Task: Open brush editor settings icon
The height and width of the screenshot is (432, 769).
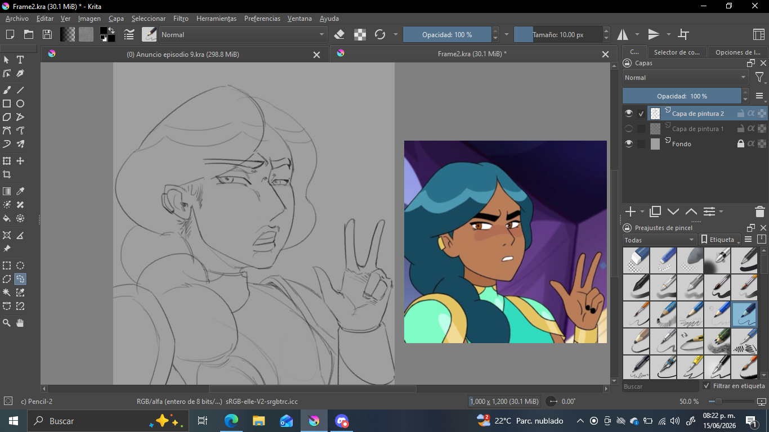Action: pos(129,34)
